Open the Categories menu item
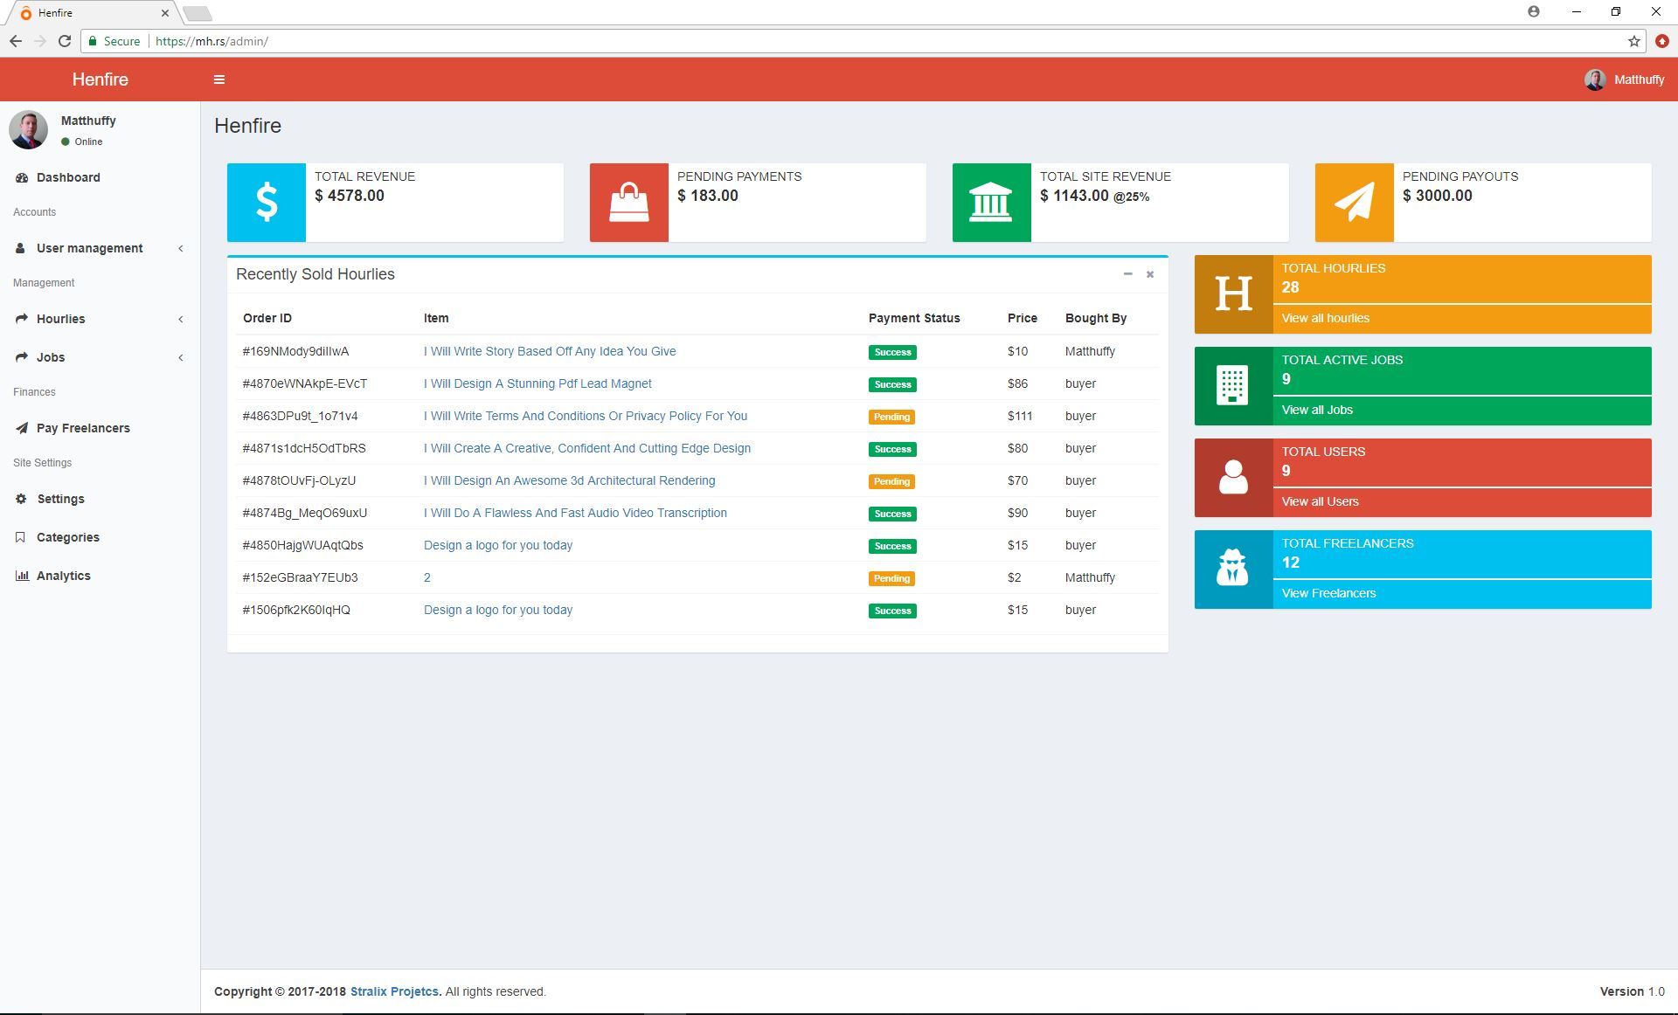1678x1015 pixels. 100,537
